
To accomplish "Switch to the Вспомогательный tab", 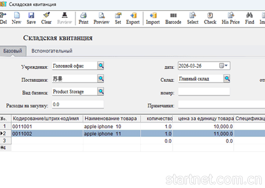I will 52,51.
